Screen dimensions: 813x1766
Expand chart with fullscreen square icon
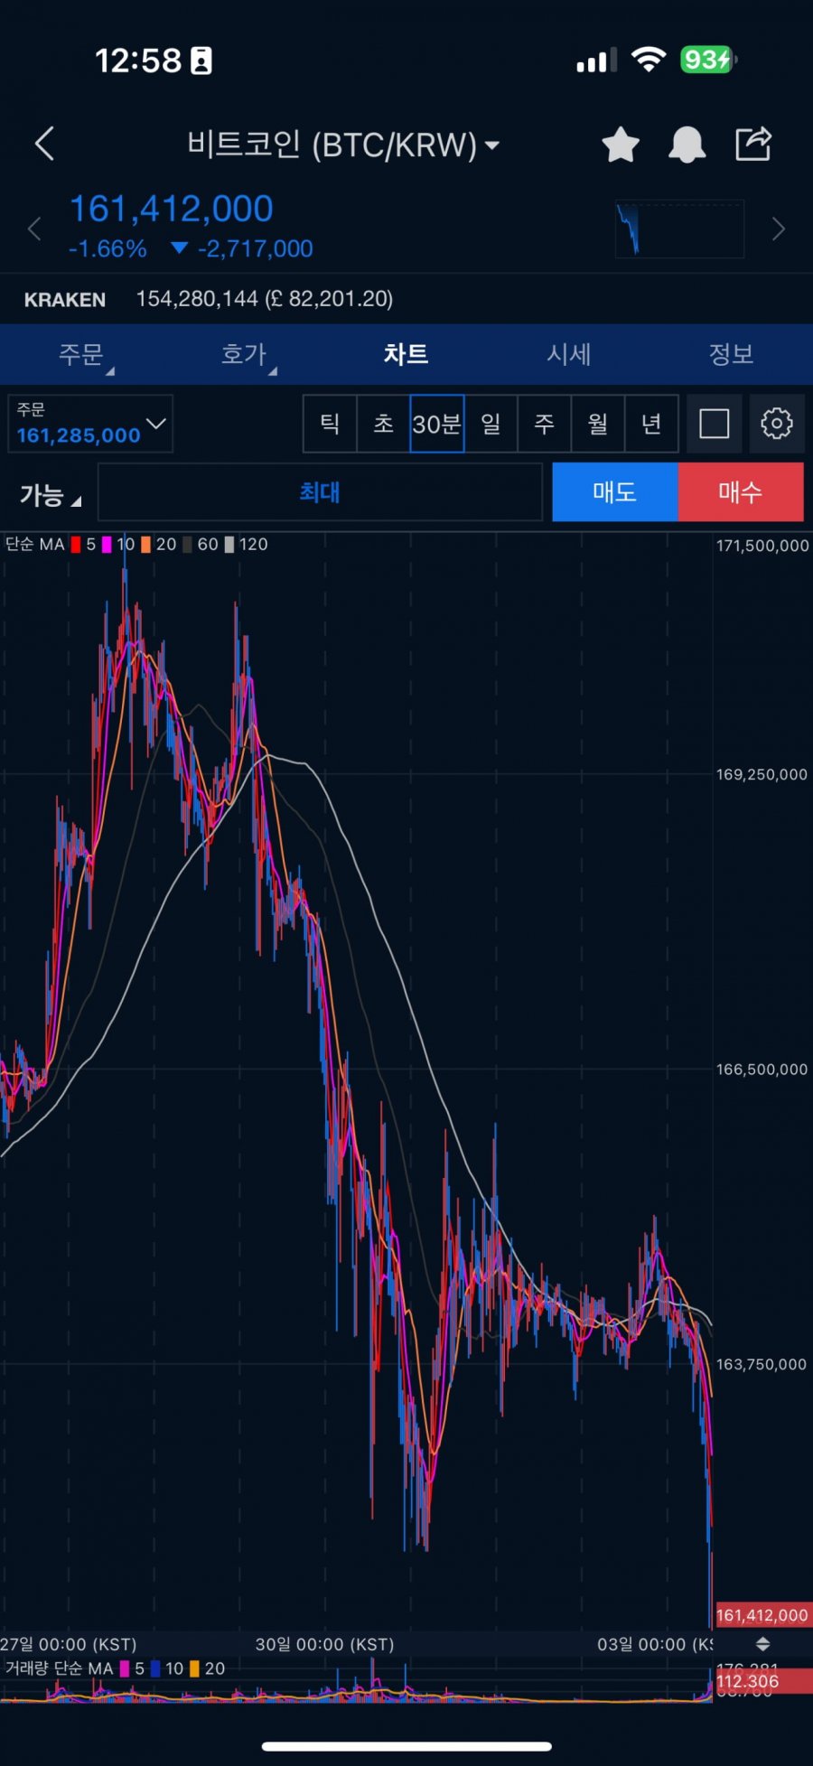pos(714,423)
